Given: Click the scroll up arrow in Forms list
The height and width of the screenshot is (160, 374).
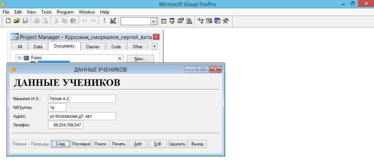Looking at the screenshot, I should (120, 58).
